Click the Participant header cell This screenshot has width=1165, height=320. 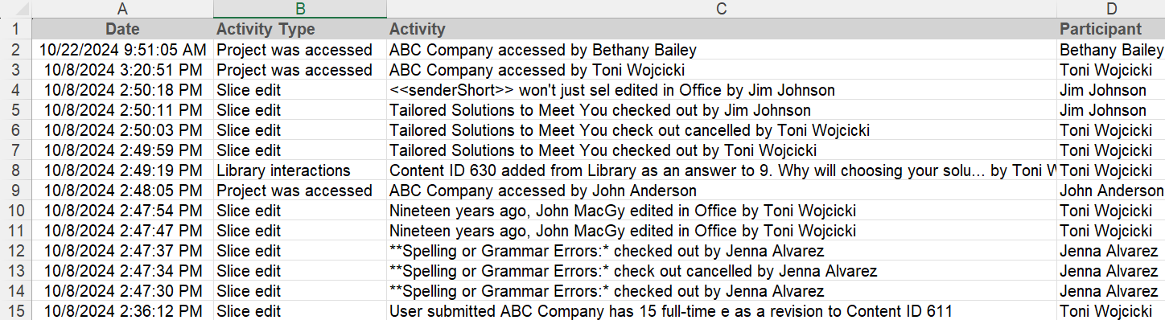pyautogui.click(x=1111, y=29)
